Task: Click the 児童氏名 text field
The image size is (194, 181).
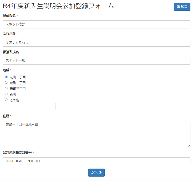Action: [x=96, y=24]
